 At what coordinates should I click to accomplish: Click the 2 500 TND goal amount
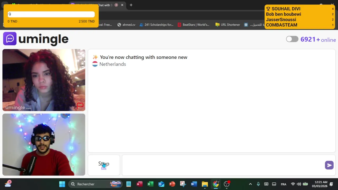pyautogui.click(x=87, y=21)
